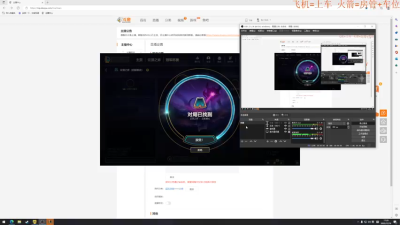
Task: Open the profile icon in League client header
Action: (x=208, y=59)
